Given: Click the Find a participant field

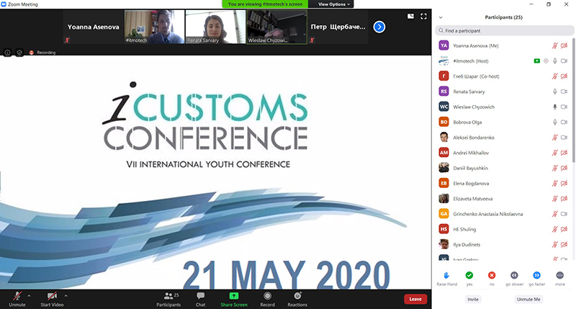Looking at the screenshot, I should pos(505,30).
